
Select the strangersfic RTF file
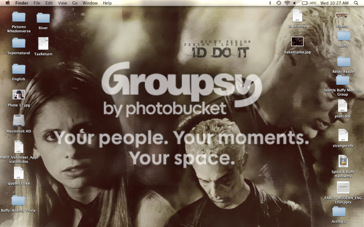(343, 135)
